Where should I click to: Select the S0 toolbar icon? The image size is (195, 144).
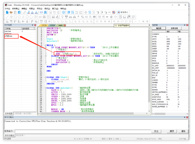[76, 22]
